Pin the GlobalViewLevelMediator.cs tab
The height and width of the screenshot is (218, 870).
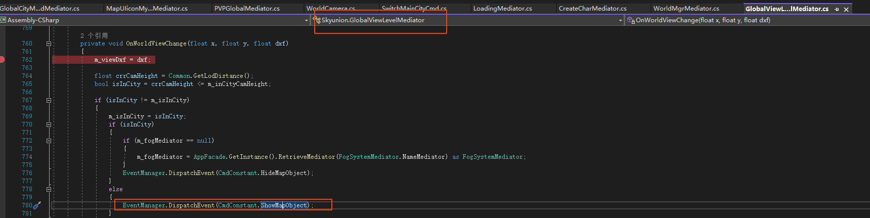[x=837, y=9]
